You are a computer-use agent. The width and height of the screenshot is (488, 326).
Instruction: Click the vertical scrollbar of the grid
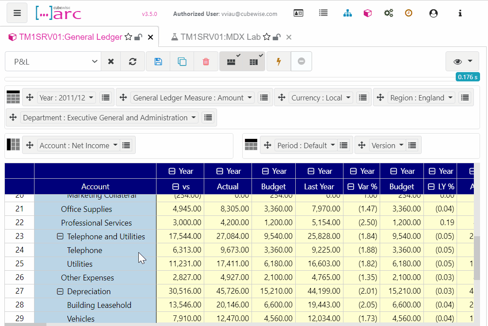point(477,258)
